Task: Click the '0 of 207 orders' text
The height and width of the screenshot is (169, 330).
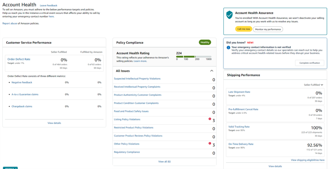Action: coord(315,98)
